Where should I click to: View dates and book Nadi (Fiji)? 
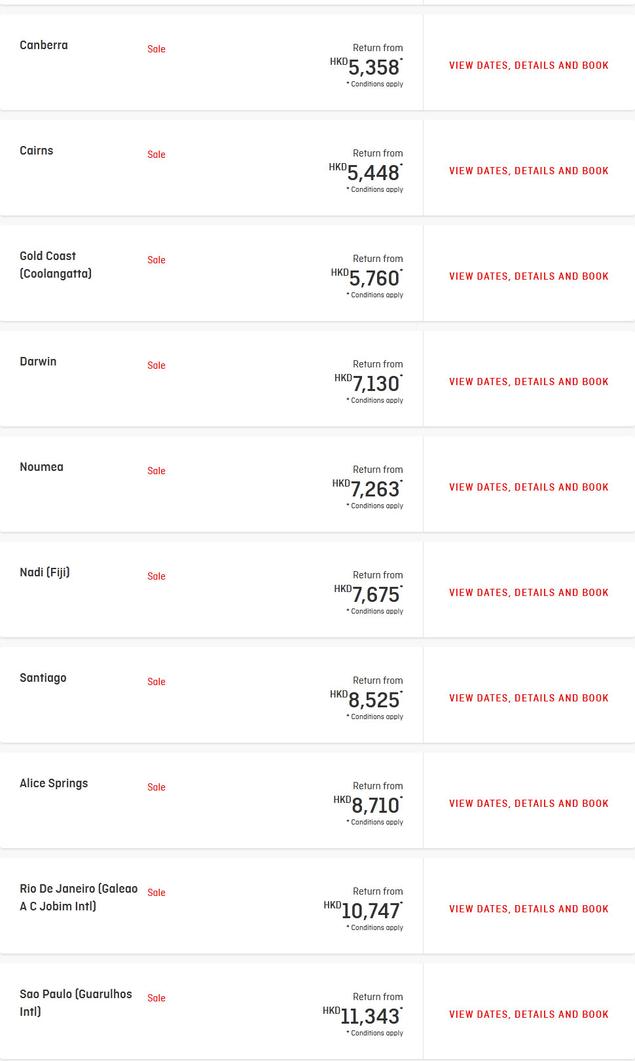click(x=529, y=593)
